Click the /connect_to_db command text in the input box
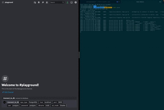 point(13,102)
